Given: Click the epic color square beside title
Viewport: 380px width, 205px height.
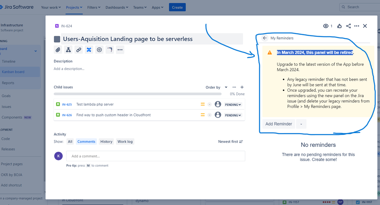Looking at the screenshot, I should tap(57, 39).
